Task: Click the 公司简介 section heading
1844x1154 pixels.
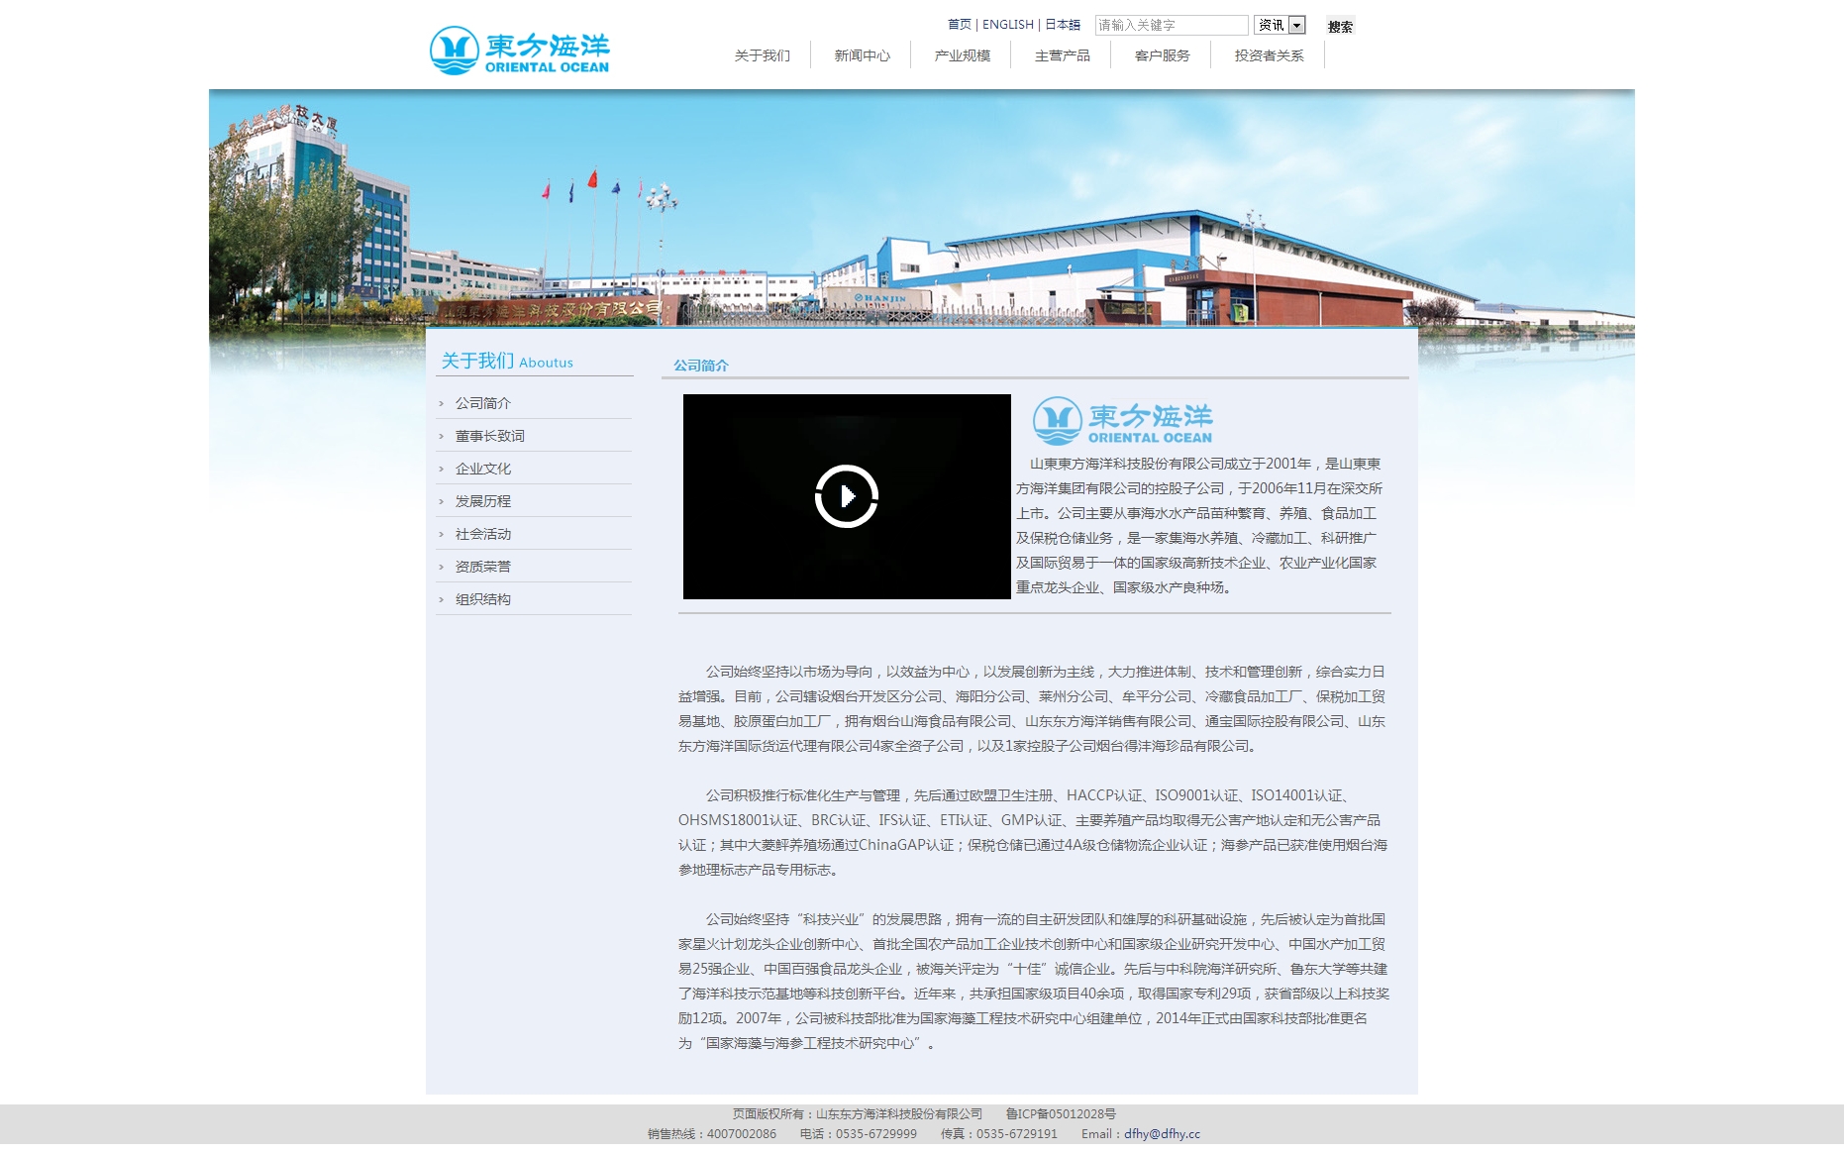Action: (x=701, y=366)
